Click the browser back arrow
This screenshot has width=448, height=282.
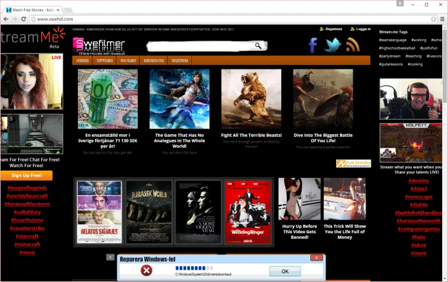point(6,19)
